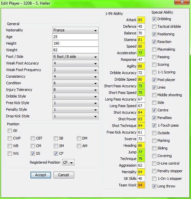Expand the Free Kick Style dropdown
Image resolution: width=191 pixels, height=199 pixels.
pyautogui.click(x=76, y=103)
